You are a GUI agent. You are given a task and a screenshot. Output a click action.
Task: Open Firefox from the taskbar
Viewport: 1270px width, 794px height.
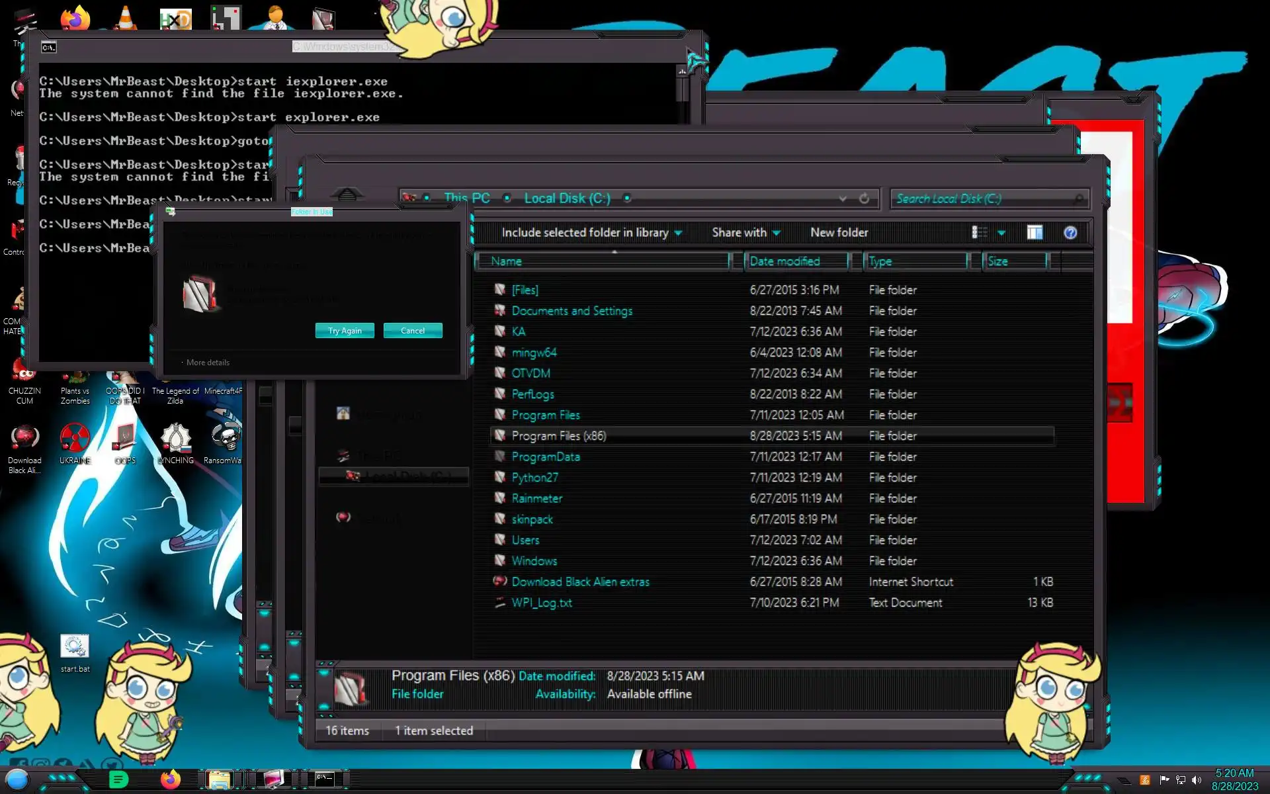coord(171,779)
